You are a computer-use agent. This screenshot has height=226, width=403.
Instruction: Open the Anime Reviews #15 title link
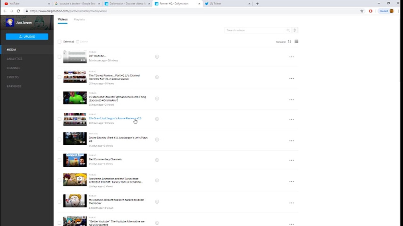[x=115, y=118]
